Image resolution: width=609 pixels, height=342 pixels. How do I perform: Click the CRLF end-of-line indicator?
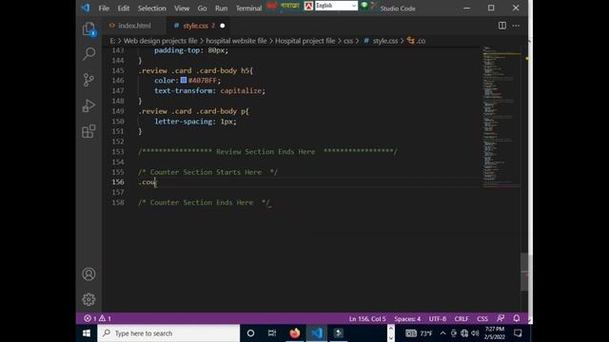point(462,319)
